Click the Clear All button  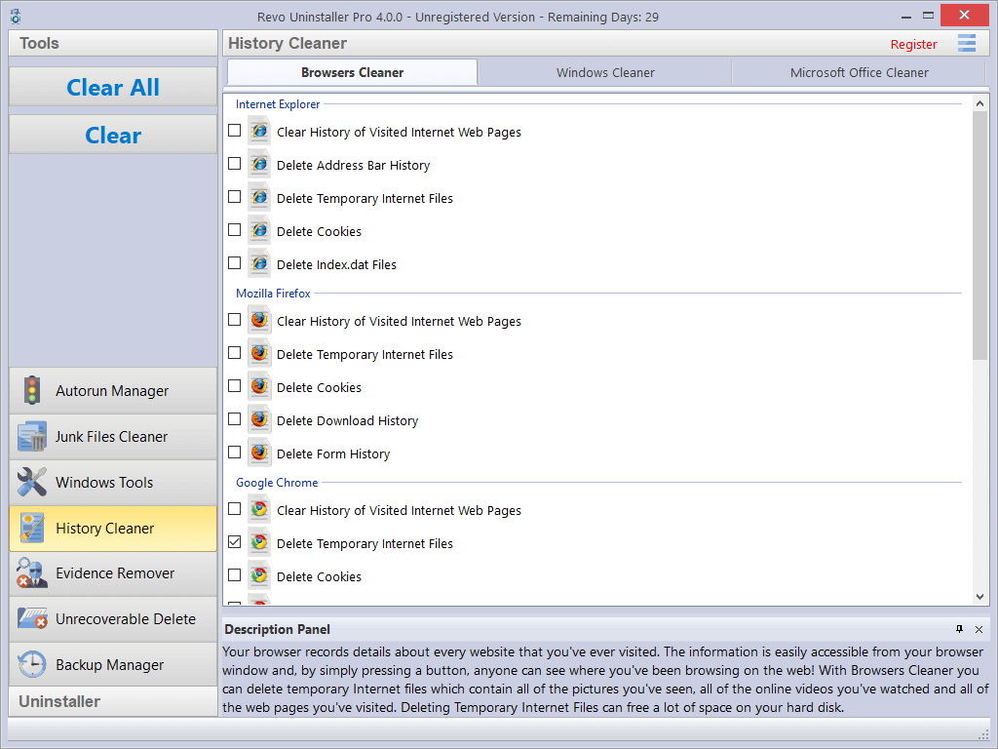point(113,87)
